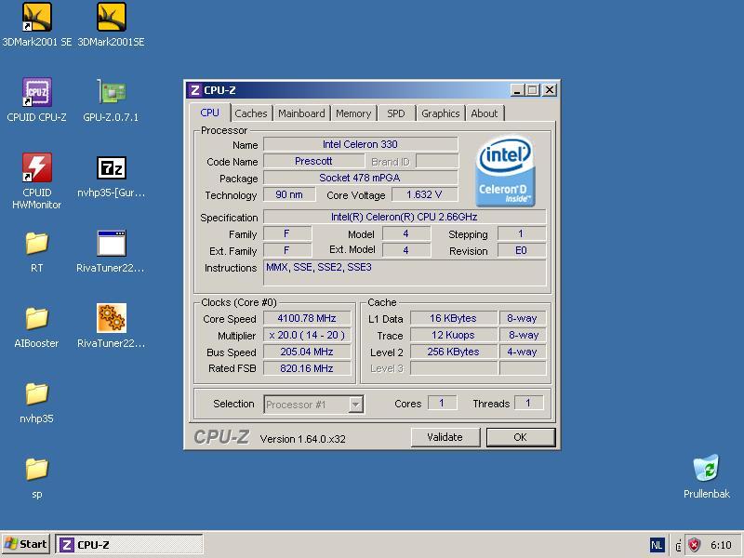Image resolution: width=744 pixels, height=558 pixels.
Task: Open the Prullenbak recycle bin
Action: point(707,468)
